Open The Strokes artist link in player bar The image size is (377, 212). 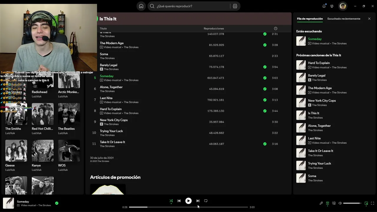click(x=44, y=205)
